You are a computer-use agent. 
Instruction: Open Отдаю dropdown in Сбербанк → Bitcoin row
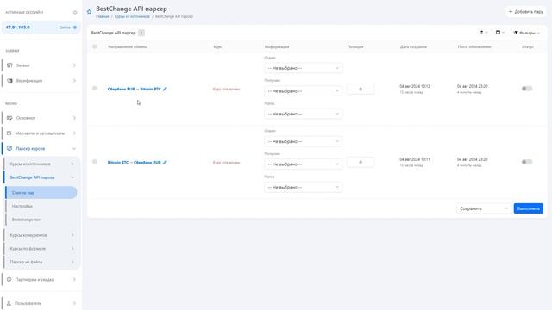point(303,68)
